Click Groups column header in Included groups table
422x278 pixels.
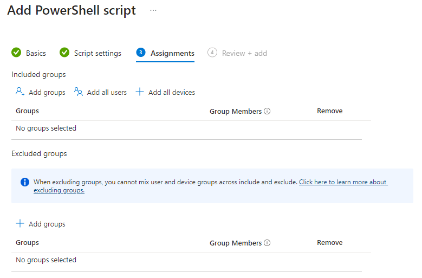[x=28, y=111]
